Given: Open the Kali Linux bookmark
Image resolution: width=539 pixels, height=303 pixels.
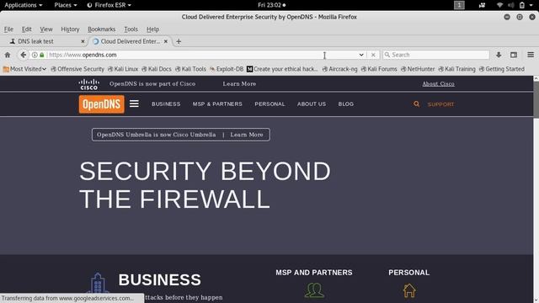Looking at the screenshot, I should pyautogui.click(x=123, y=69).
